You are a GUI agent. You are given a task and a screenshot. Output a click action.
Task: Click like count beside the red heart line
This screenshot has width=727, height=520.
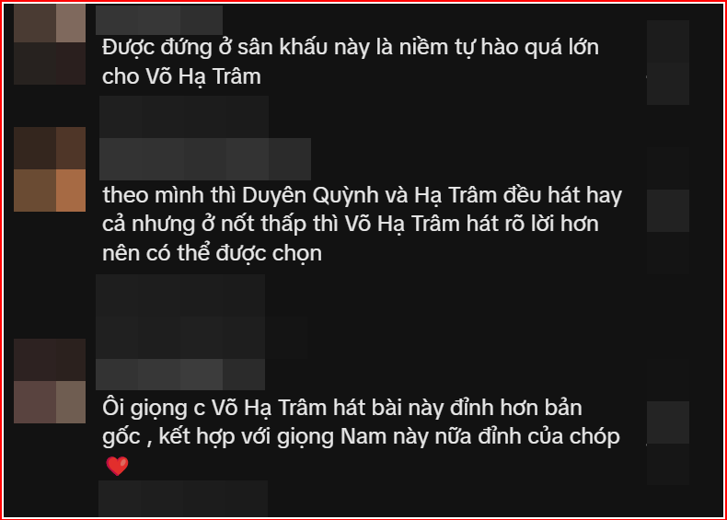pos(668,465)
